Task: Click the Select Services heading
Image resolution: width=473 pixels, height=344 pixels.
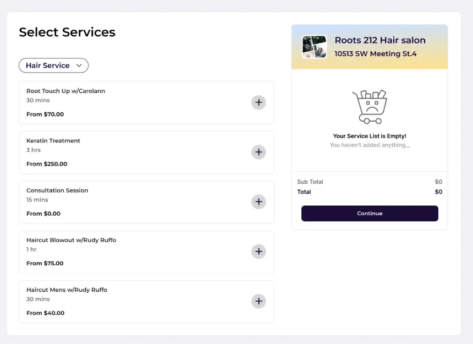Action: click(x=67, y=32)
